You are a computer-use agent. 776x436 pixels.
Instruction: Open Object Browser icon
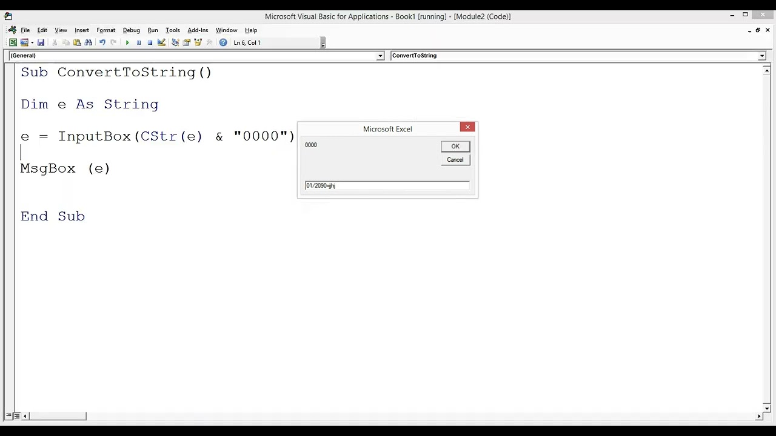pyautogui.click(x=198, y=42)
